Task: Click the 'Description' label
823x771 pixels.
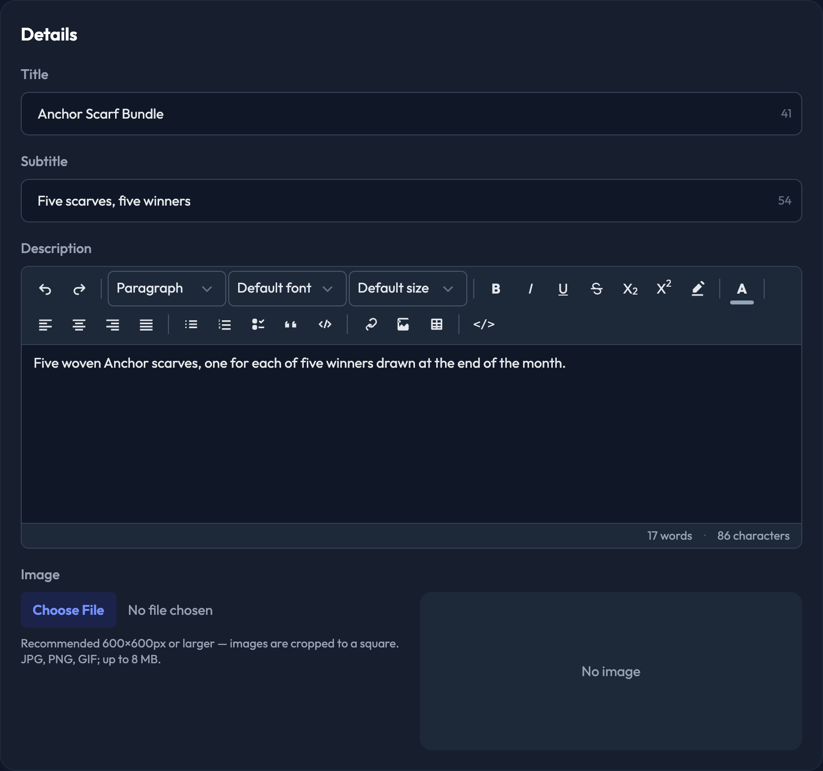Action: tap(56, 249)
